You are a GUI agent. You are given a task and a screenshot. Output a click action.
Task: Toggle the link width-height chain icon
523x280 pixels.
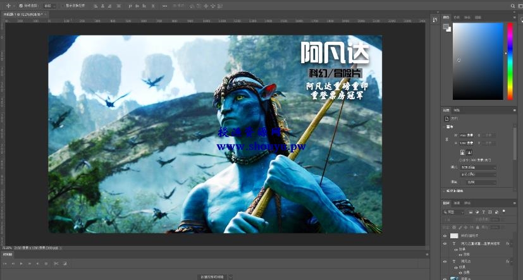[x=447, y=139]
